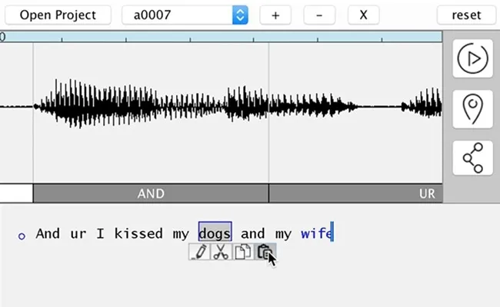
Task: Click the play audio button
Action: click(472, 58)
